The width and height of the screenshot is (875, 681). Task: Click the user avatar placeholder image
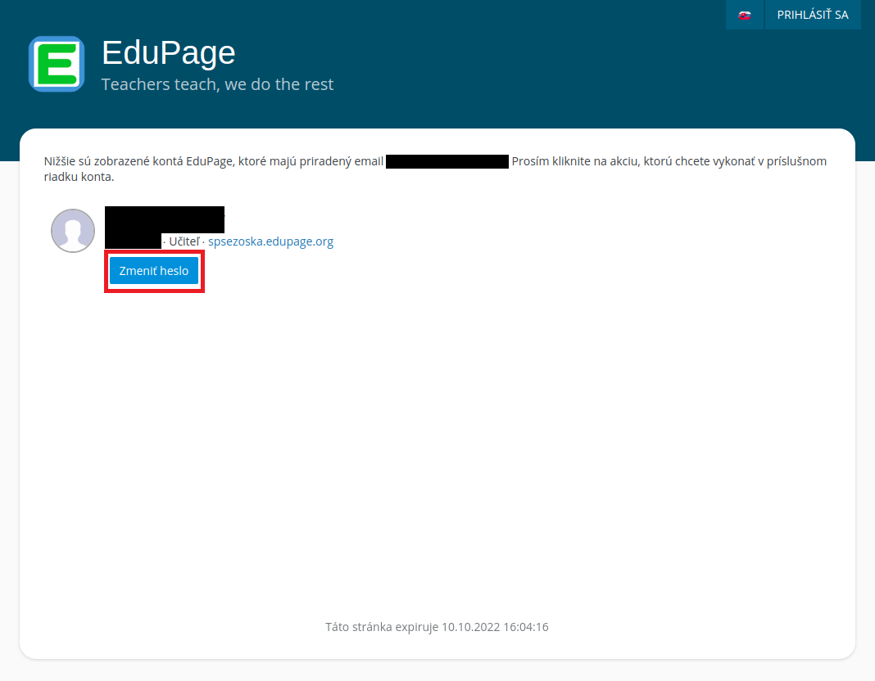pyautogui.click(x=73, y=231)
